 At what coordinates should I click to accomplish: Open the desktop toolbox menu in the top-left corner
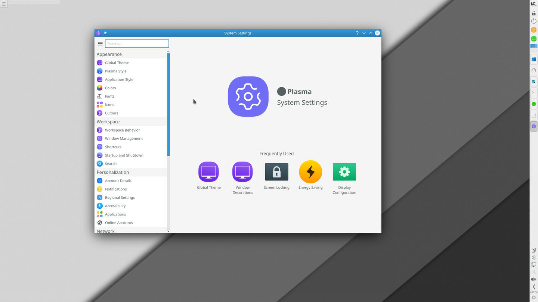point(4,4)
